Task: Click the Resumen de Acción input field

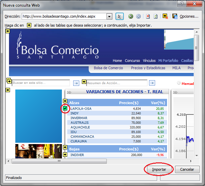Action: 117,83
